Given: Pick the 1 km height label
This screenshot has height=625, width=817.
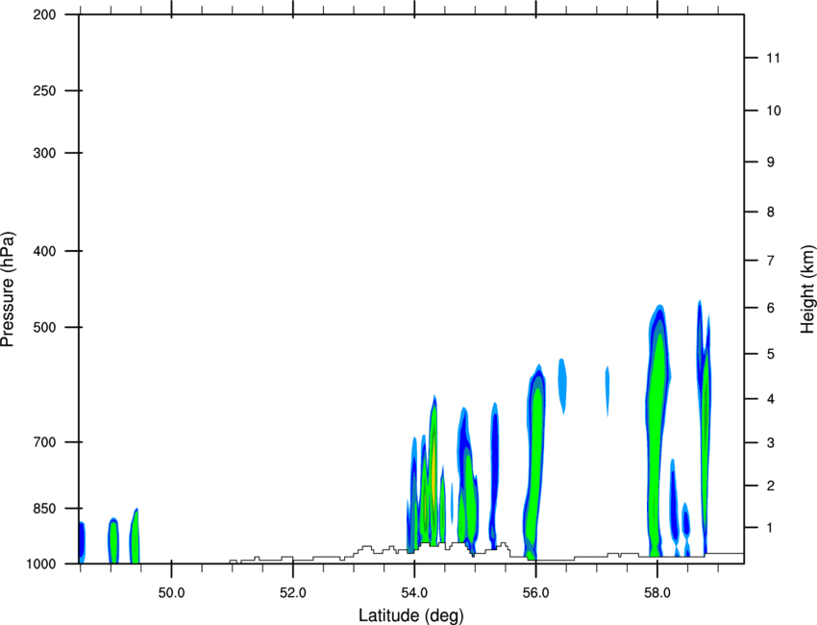Looking at the screenshot, I should (x=771, y=528).
